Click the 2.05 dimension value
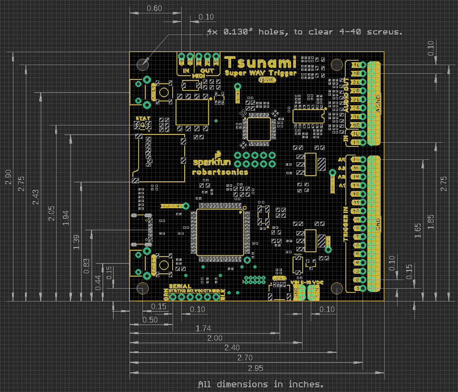Image resolution: width=458 pixels, height=392 pixels. pos(51,213)
